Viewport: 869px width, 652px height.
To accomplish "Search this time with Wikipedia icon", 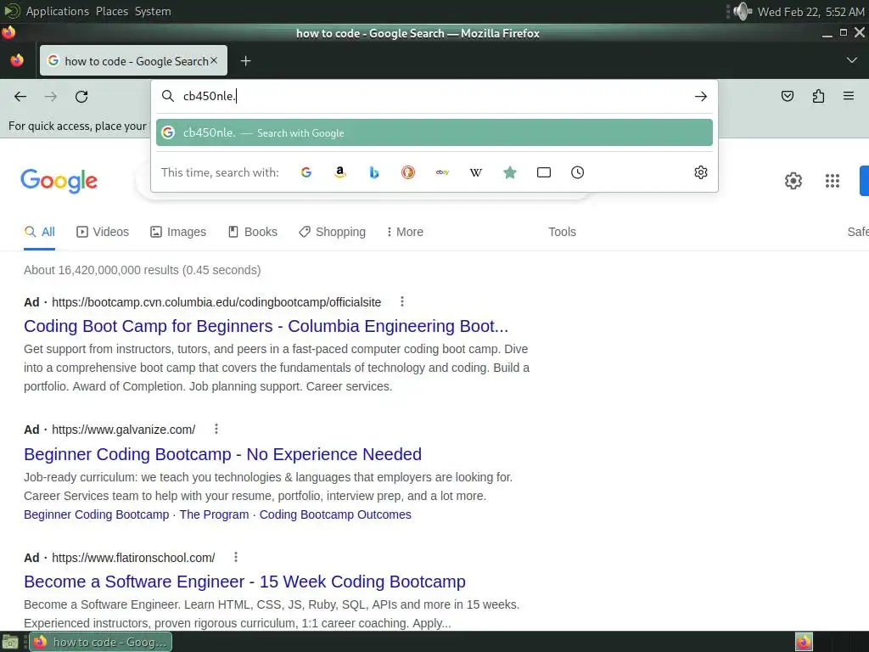I will 476,172.
